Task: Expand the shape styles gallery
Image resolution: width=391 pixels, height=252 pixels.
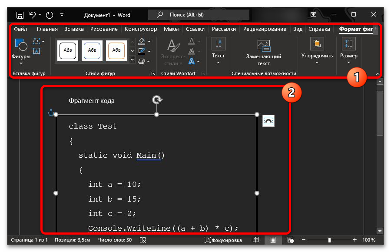Action: pos(133,60)
